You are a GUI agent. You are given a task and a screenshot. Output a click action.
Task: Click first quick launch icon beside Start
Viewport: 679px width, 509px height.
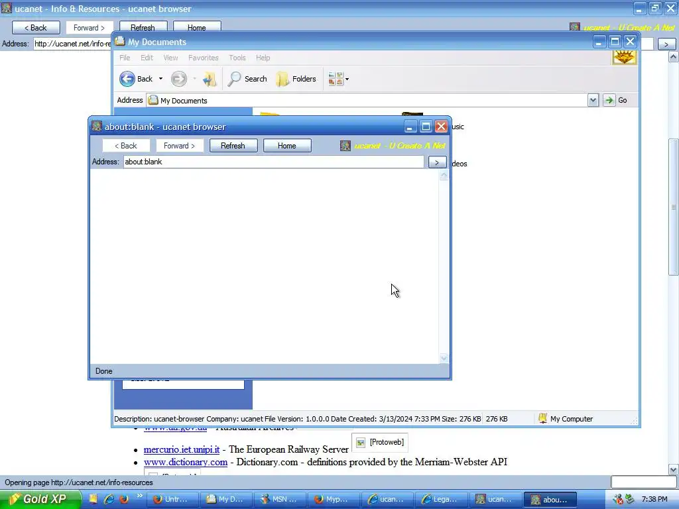click(x=93, y=499)
